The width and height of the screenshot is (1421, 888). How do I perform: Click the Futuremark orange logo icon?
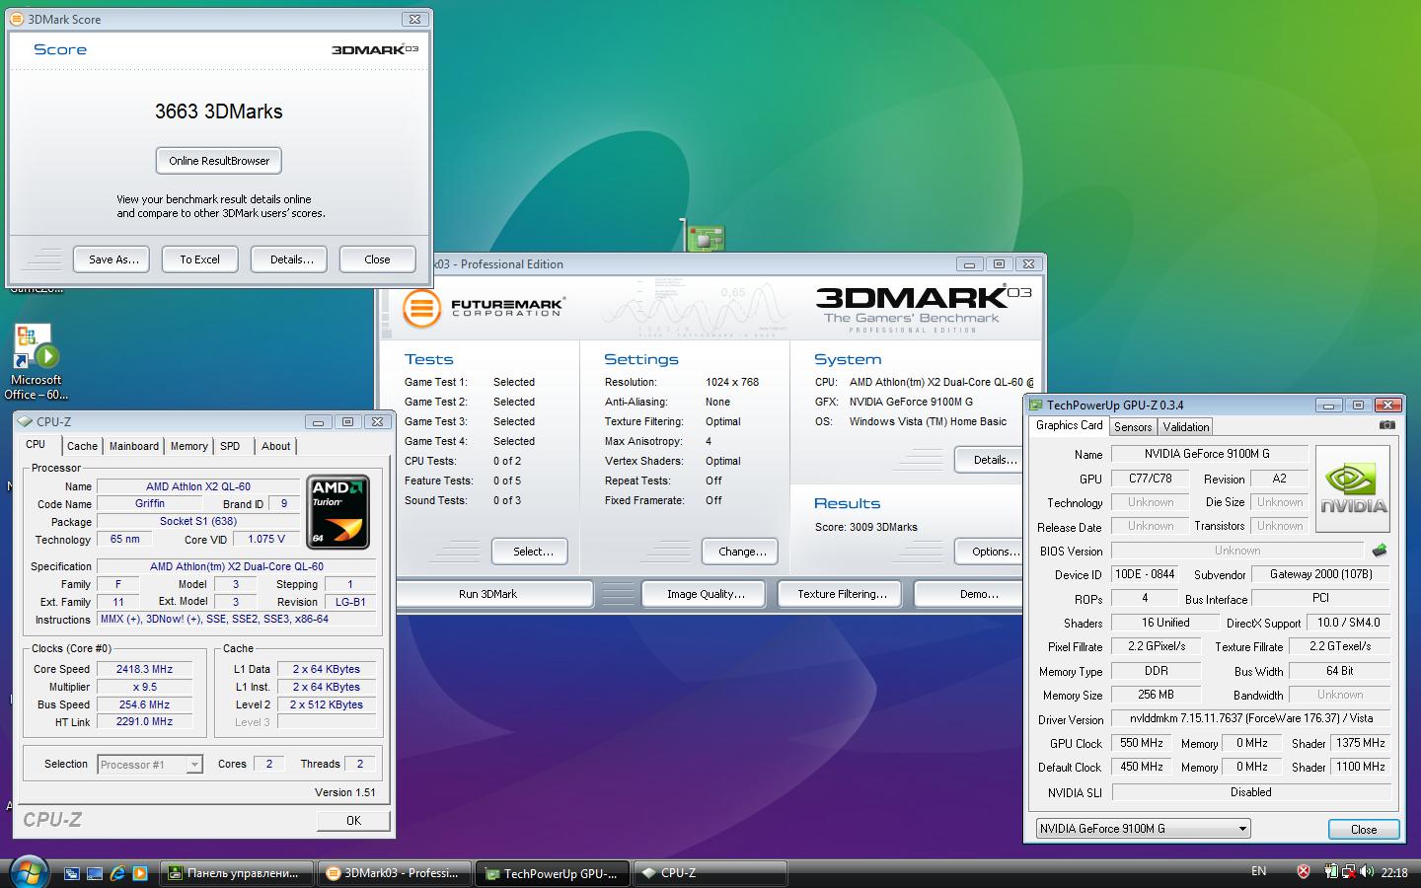tap(421, 308)
